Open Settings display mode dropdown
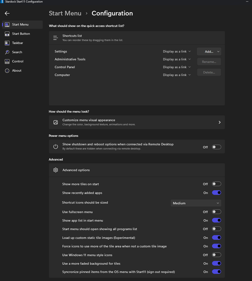This screenshot has width=252, height=281. (x=177, y=52)
